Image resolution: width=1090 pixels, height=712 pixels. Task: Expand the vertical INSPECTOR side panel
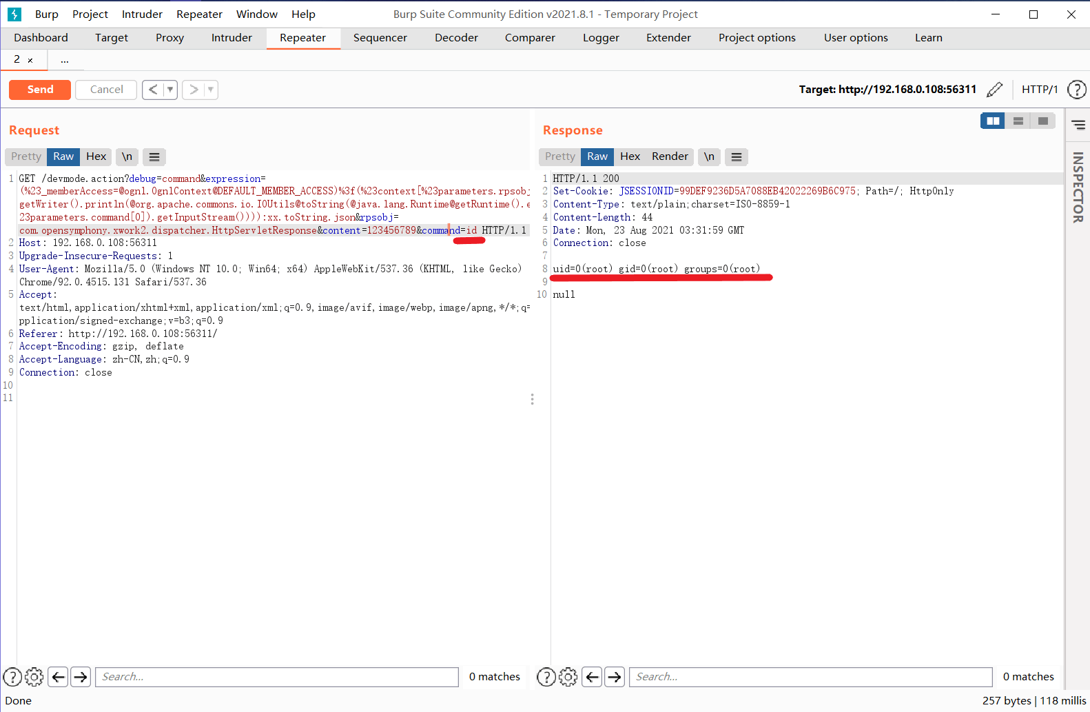click(x=1078, y=187)
